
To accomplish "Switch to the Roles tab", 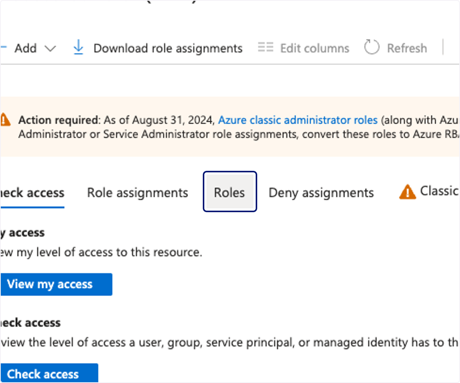I will [x=230, y=192].
